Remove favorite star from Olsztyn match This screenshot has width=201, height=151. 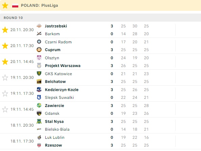tap(5, 62)
